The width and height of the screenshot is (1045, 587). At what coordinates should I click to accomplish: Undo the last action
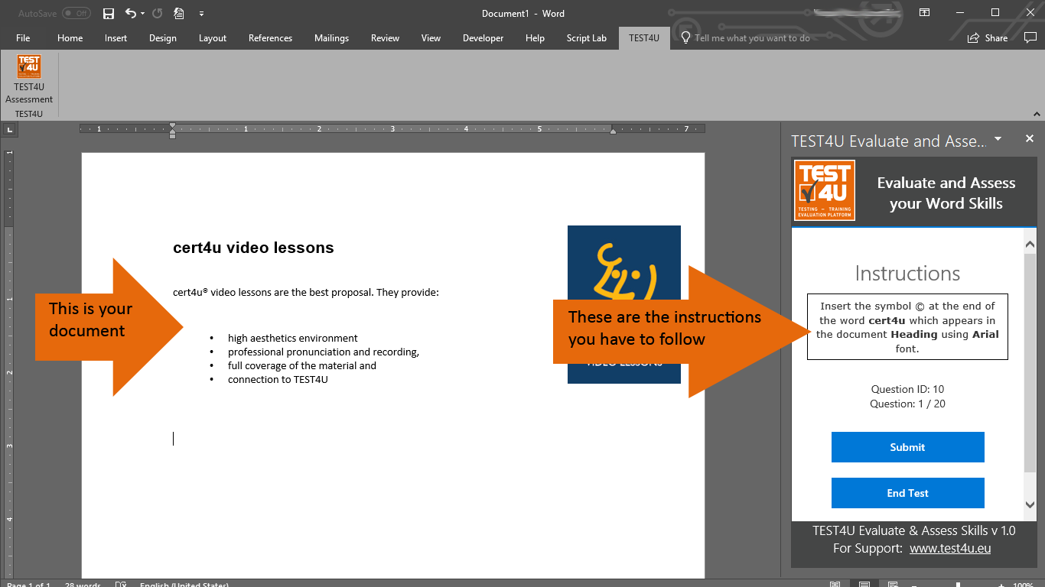pyautogui.click(x=130, y=13)
